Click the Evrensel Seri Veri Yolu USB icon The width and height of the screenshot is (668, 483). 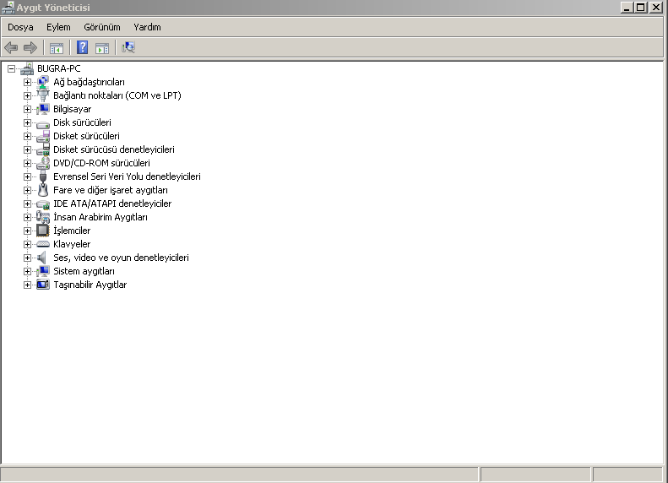42,176
